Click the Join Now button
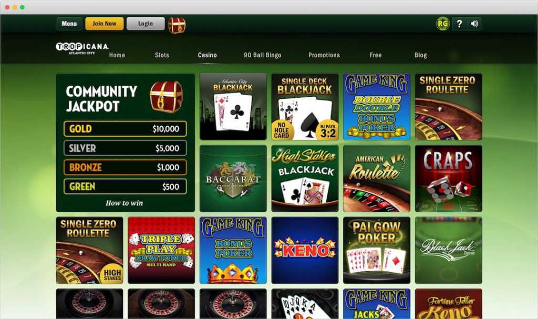538x319 pixels. click(x=105, y=24)
